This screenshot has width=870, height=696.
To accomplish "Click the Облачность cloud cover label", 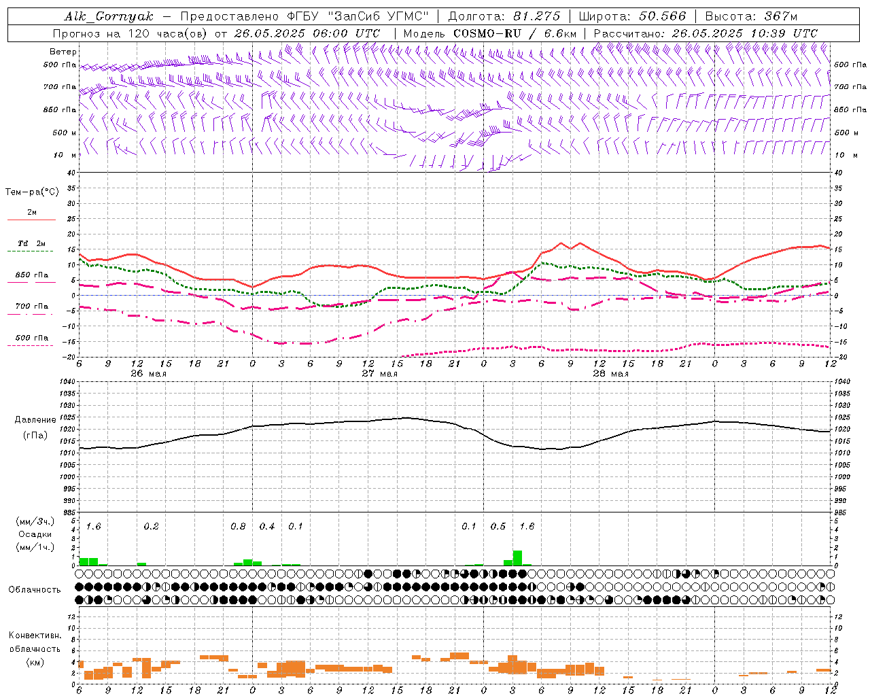I will pos(34,589).
